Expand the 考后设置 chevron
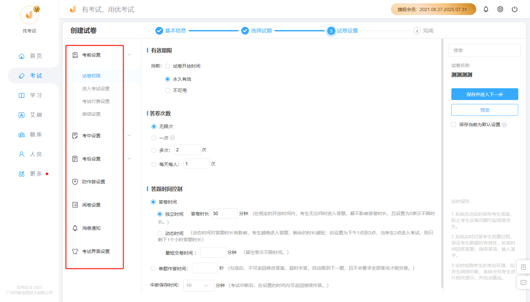Viewport: 530px width, 302px height. coord(129,159)
